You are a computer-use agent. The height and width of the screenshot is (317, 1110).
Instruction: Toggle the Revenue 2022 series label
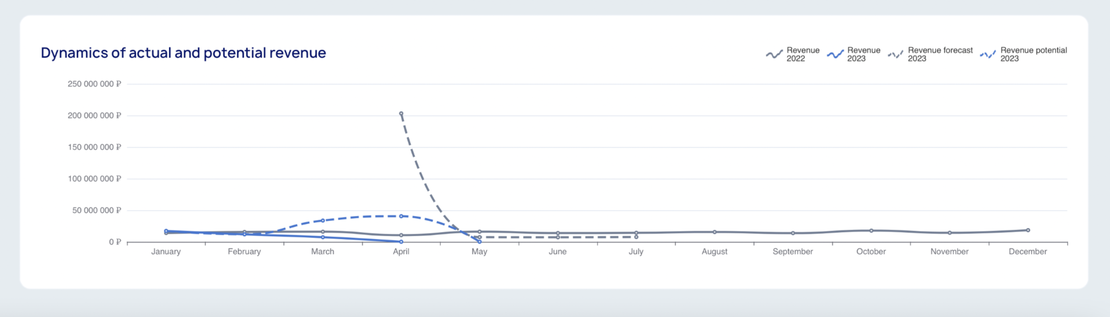click(803, 54)
